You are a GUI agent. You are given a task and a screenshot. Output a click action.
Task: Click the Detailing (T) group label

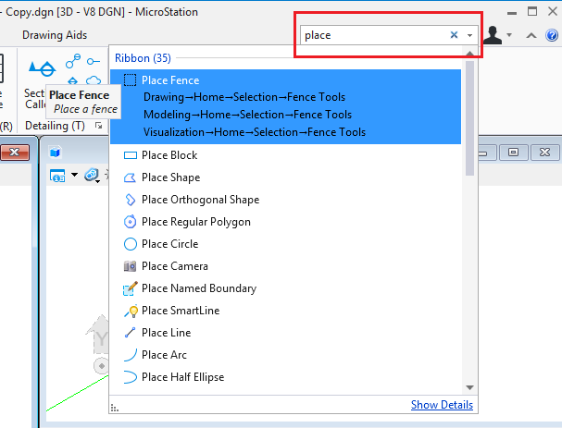pos(55,126)
